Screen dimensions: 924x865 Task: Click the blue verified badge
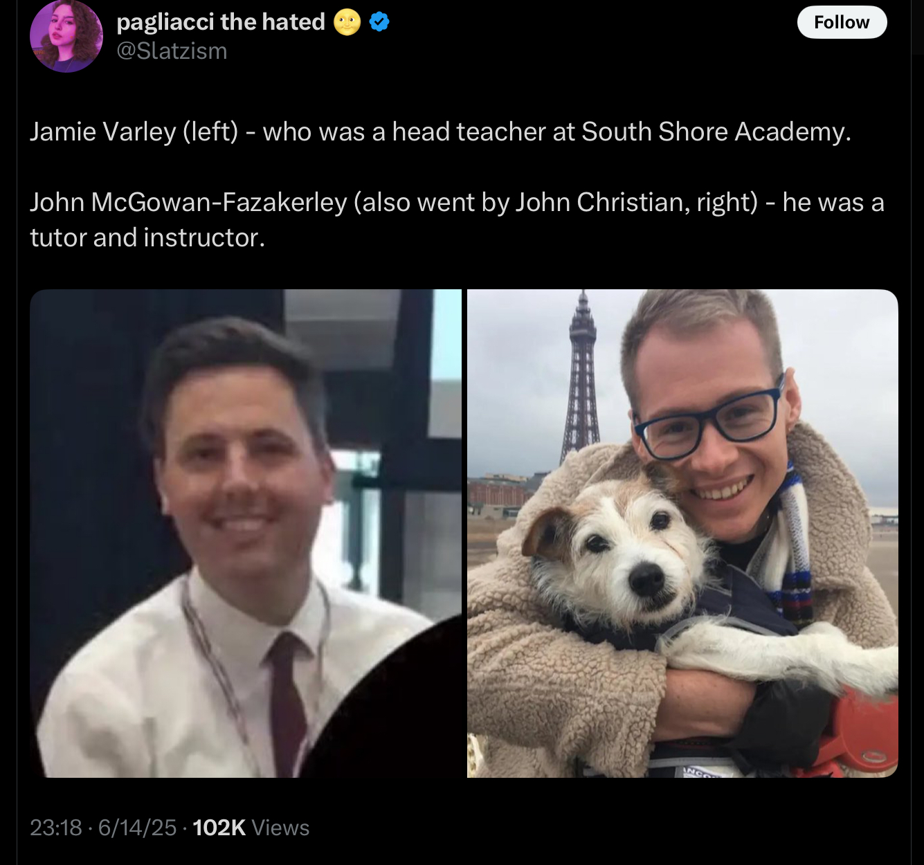pos(379,22)
